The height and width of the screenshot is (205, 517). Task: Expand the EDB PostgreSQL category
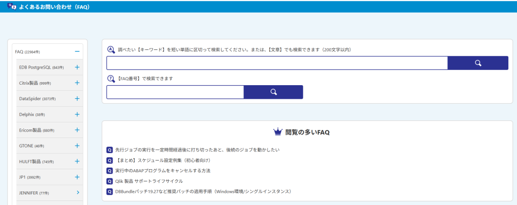click(77, 67)
